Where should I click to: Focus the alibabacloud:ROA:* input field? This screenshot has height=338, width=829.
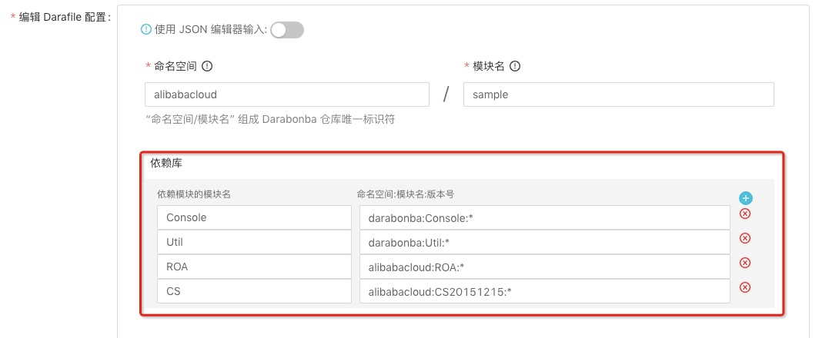544,267
